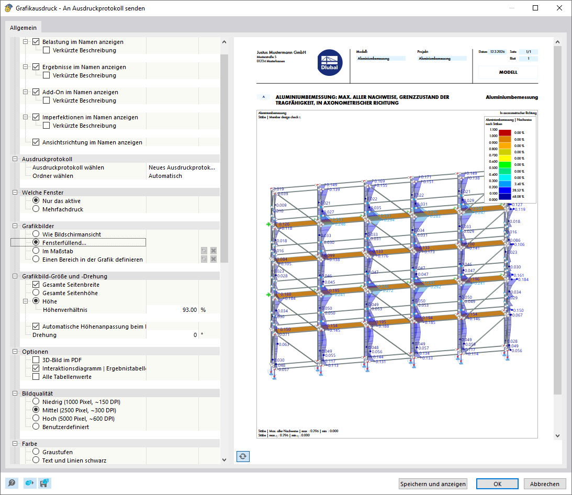Click the application icon in the title bar
Image resolution: width=572 pixels, height=495 pixels.
[x=8, y=8]
